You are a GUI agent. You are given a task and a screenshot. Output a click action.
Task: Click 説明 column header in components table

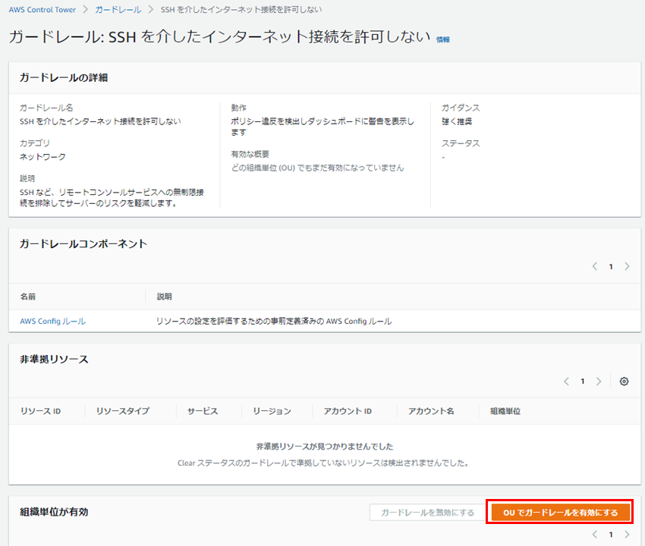(164, 297)
